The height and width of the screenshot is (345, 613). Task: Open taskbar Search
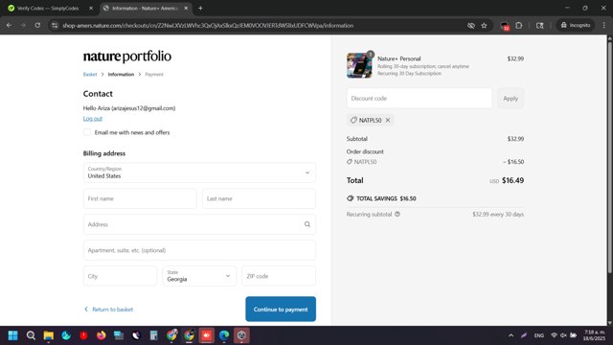coord(31,335)
